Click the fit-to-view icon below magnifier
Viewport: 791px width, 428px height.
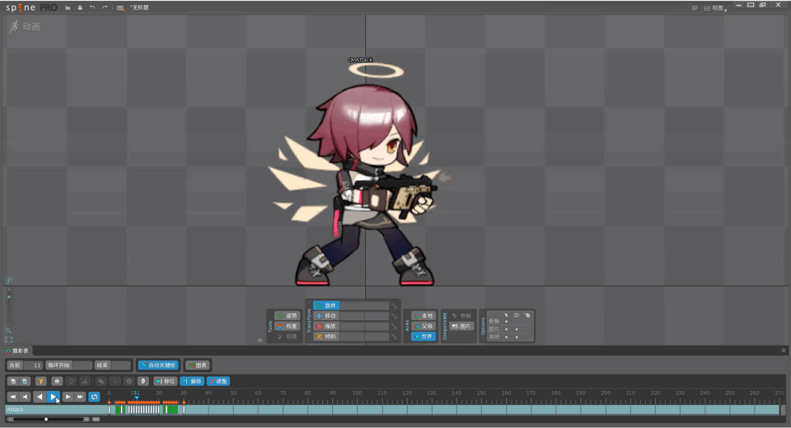click(x=8, y=340)
